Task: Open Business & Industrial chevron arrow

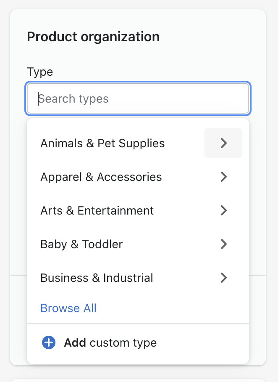Action: point(223,278)
